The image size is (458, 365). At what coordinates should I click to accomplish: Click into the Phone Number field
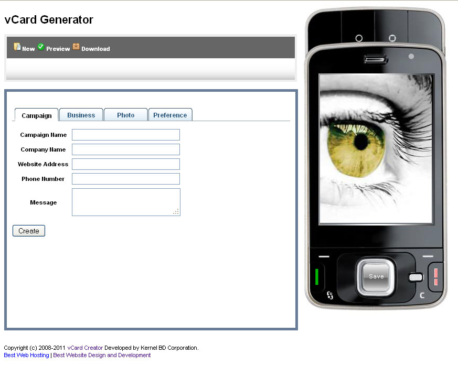pyautogui.click(x=126, y=179)
